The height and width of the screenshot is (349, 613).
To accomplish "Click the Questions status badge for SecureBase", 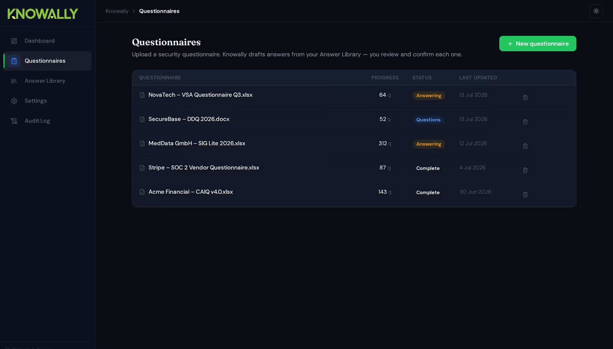I will point(428,120).
